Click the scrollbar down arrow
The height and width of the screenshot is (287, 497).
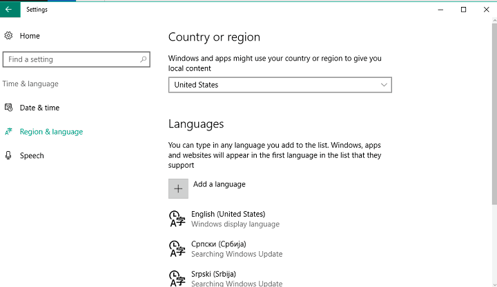(494, 284)
